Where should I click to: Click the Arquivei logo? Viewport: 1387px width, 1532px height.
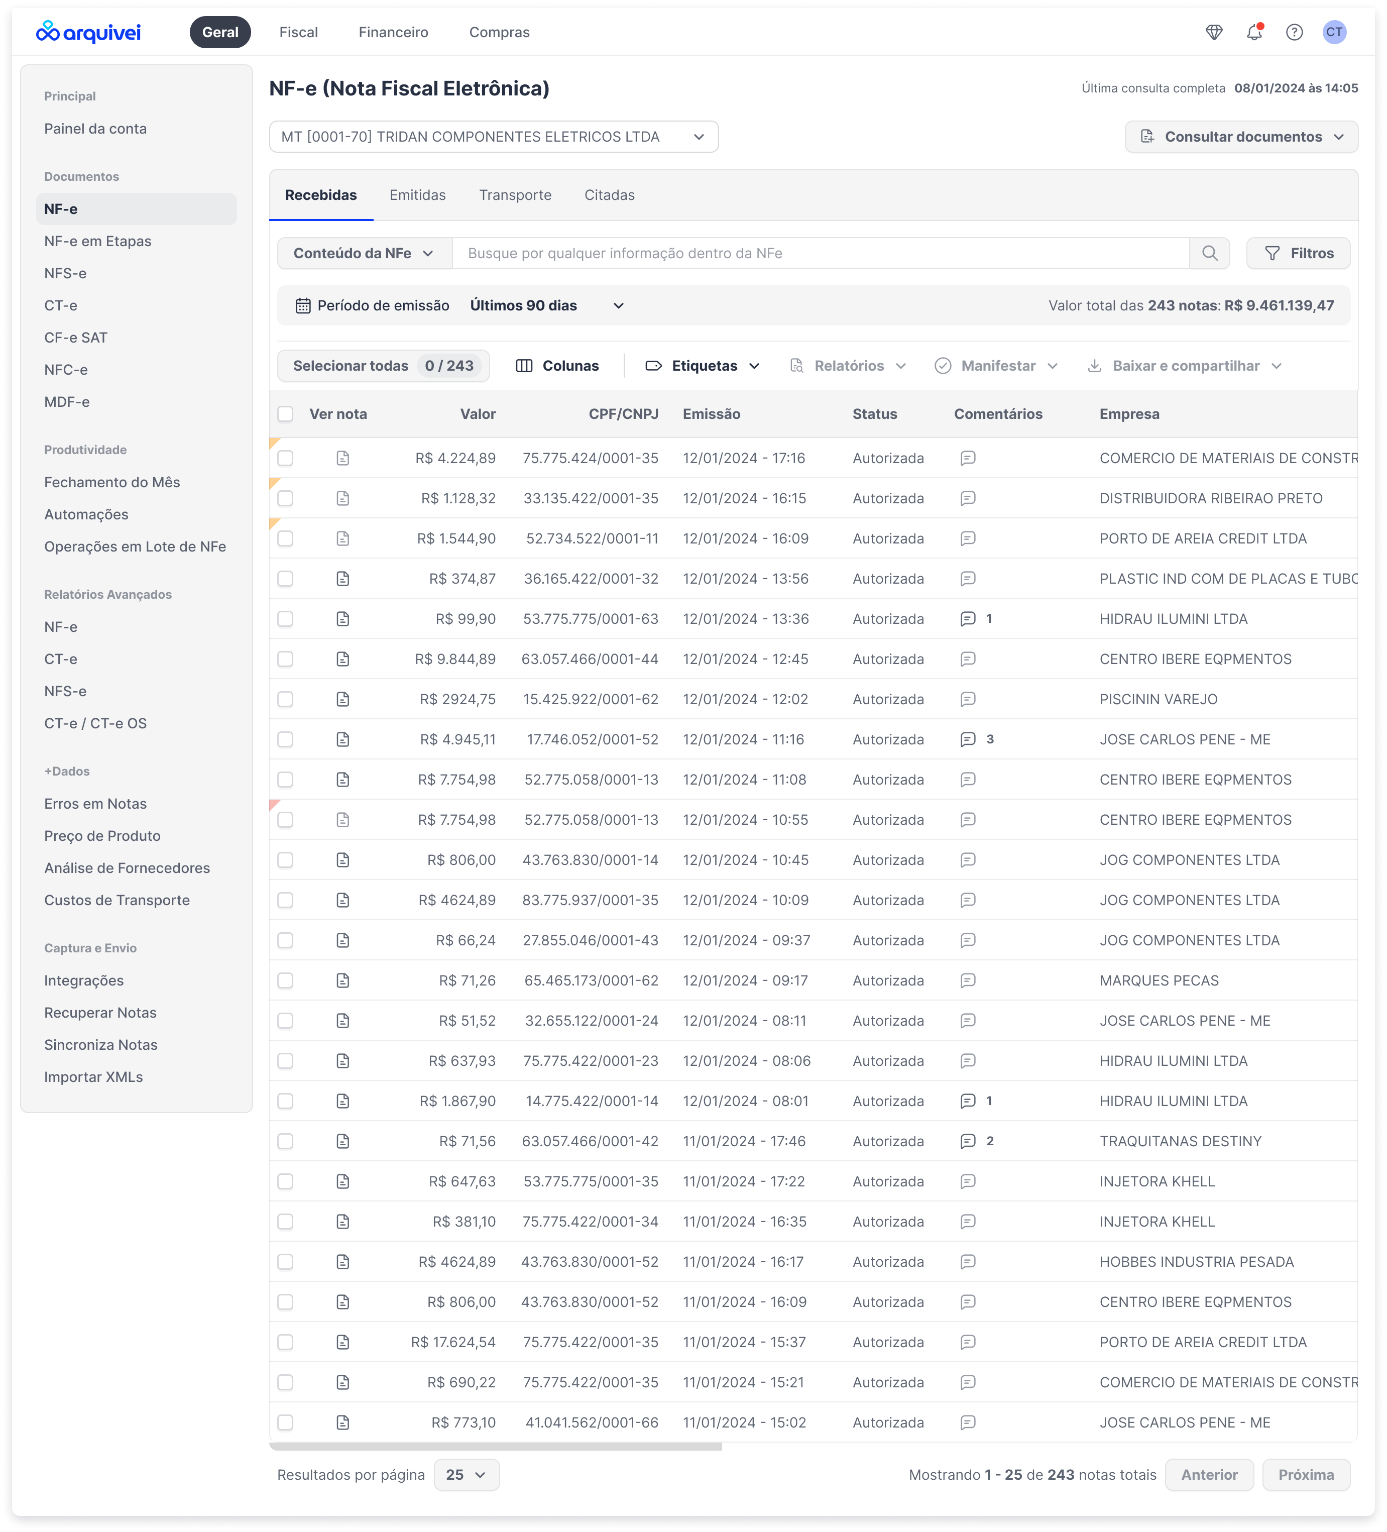[88, 32]
